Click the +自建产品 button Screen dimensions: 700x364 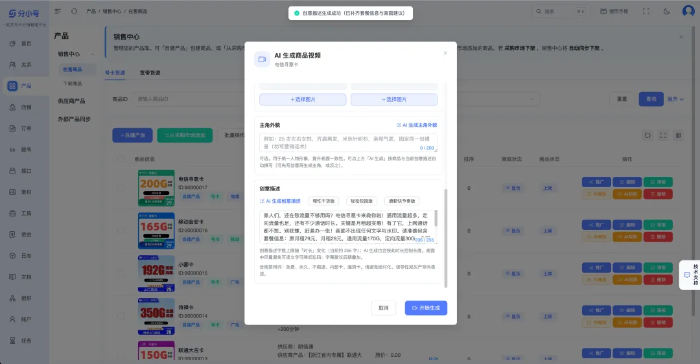click(x=132, y=135)
